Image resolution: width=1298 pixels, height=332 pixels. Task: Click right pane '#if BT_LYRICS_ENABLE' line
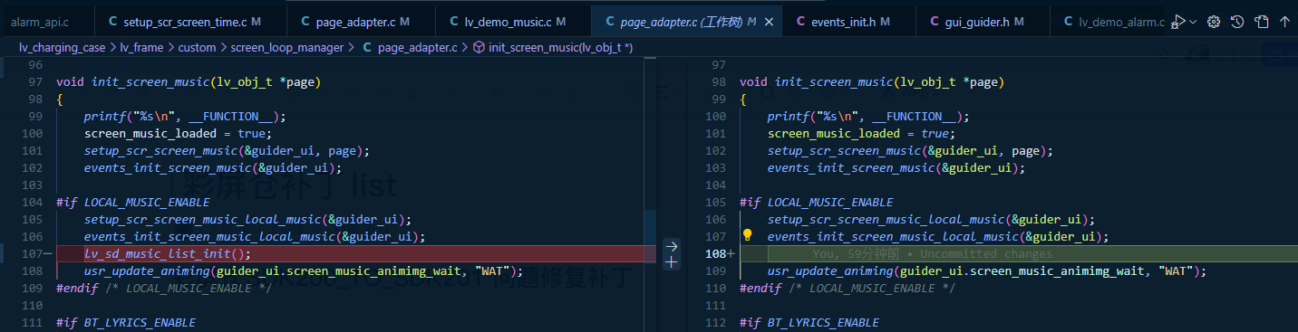tap(809, 322)
